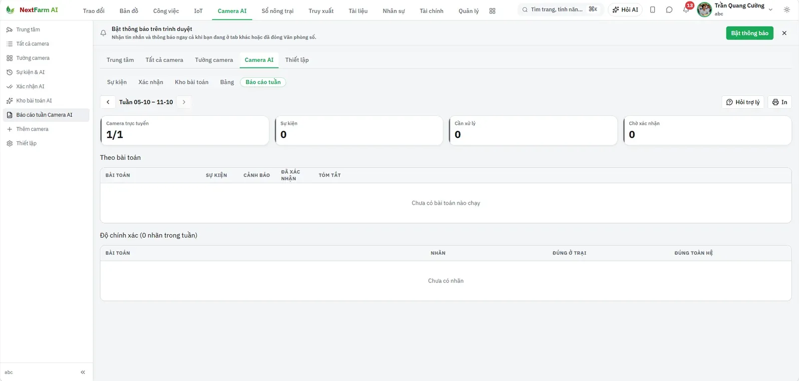Open Trung tâm in the sidebar
The width and height of the screenshot is (799, 381).
pos(46,29)
